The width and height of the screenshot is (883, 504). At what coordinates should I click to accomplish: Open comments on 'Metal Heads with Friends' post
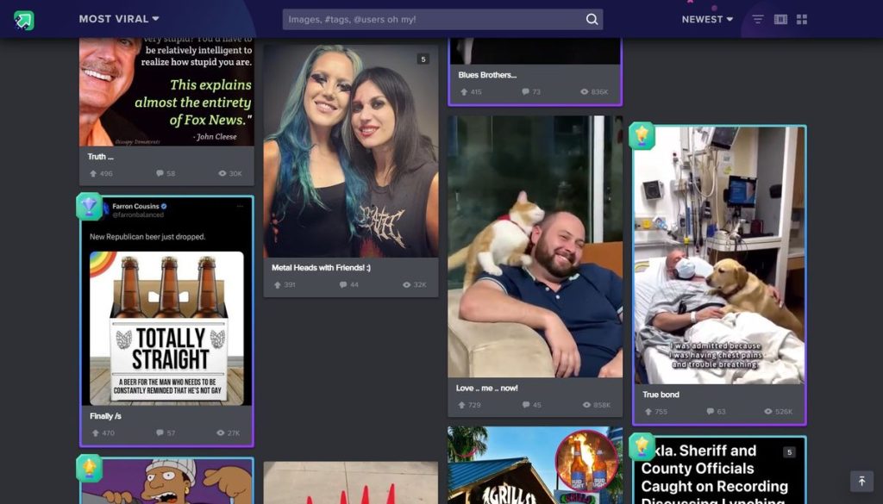pyautogui.click(x=348, y=284)
